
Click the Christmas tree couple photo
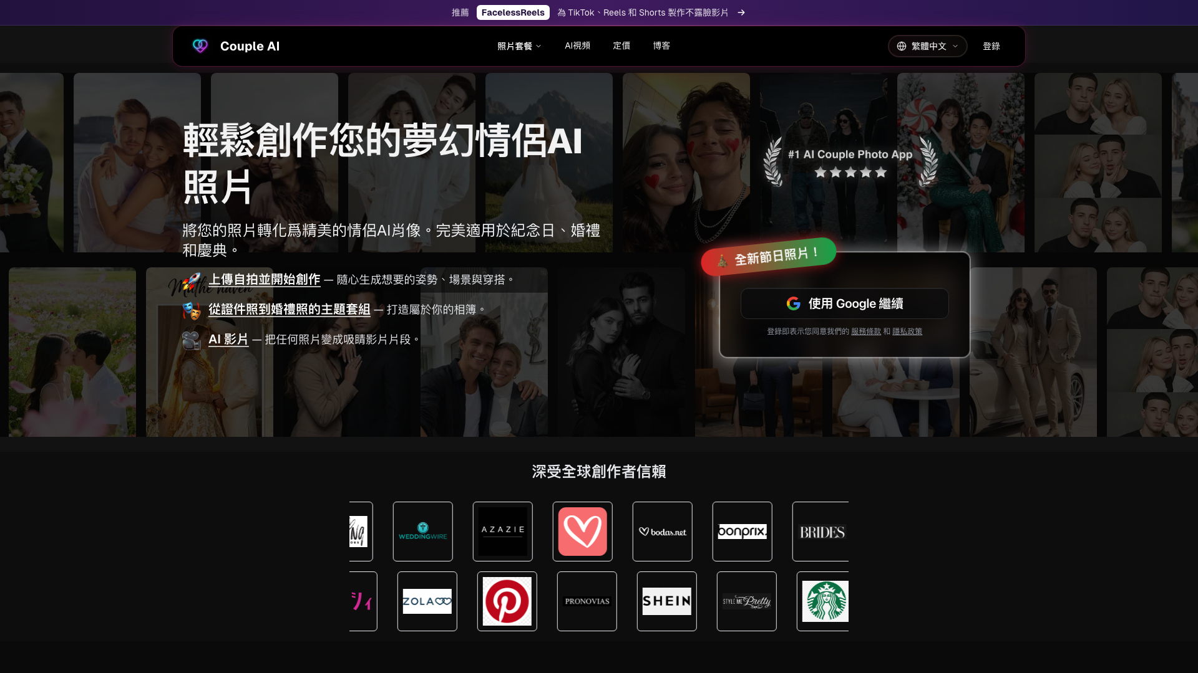click(961, 163)
